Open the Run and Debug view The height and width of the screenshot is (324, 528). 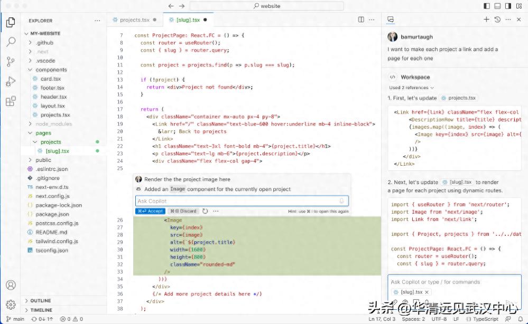pyautogui.click(x=11, y=81)
